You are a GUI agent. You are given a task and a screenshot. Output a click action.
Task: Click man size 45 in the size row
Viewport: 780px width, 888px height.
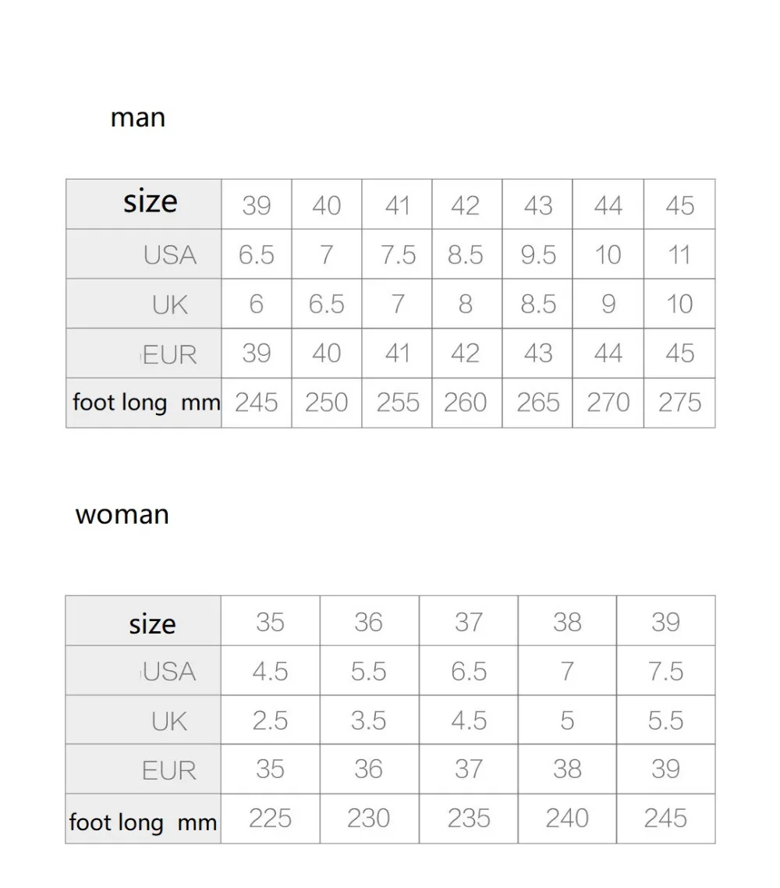[679, 204]
